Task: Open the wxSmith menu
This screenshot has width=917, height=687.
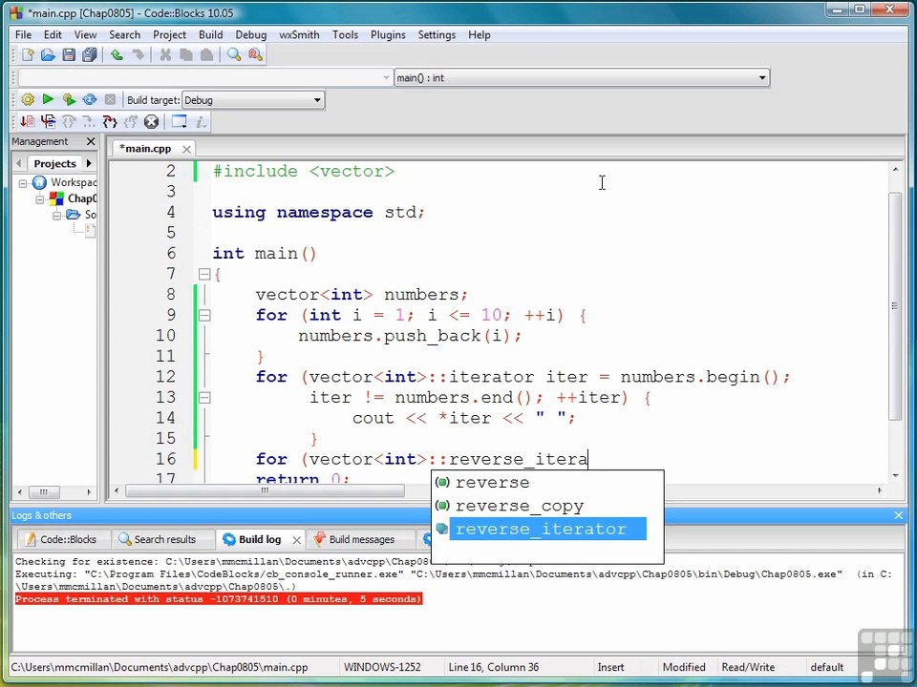Action: click(x=299, y=35)
